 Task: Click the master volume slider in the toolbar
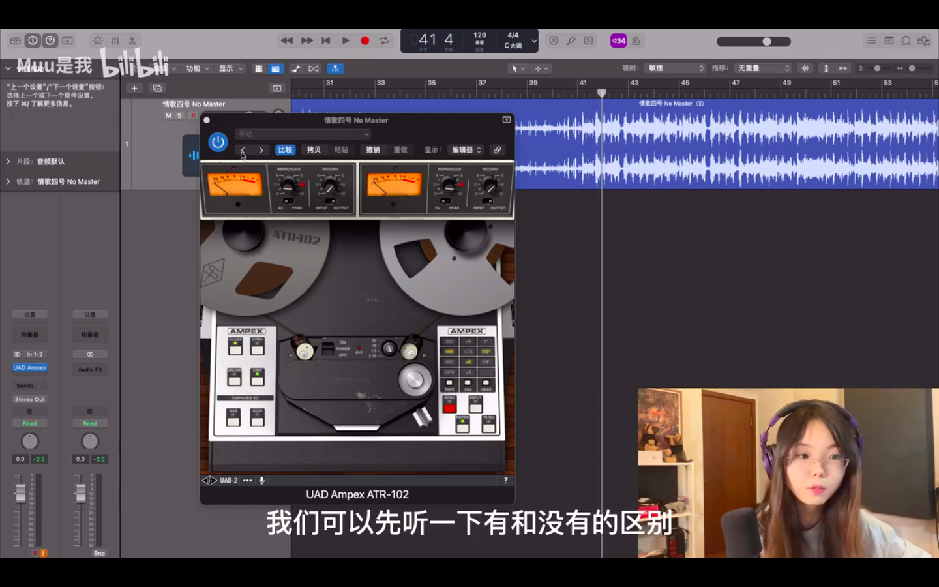754,41
